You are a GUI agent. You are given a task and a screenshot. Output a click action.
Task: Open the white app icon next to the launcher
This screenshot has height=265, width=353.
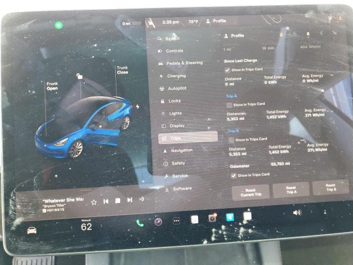pos(195,220)
